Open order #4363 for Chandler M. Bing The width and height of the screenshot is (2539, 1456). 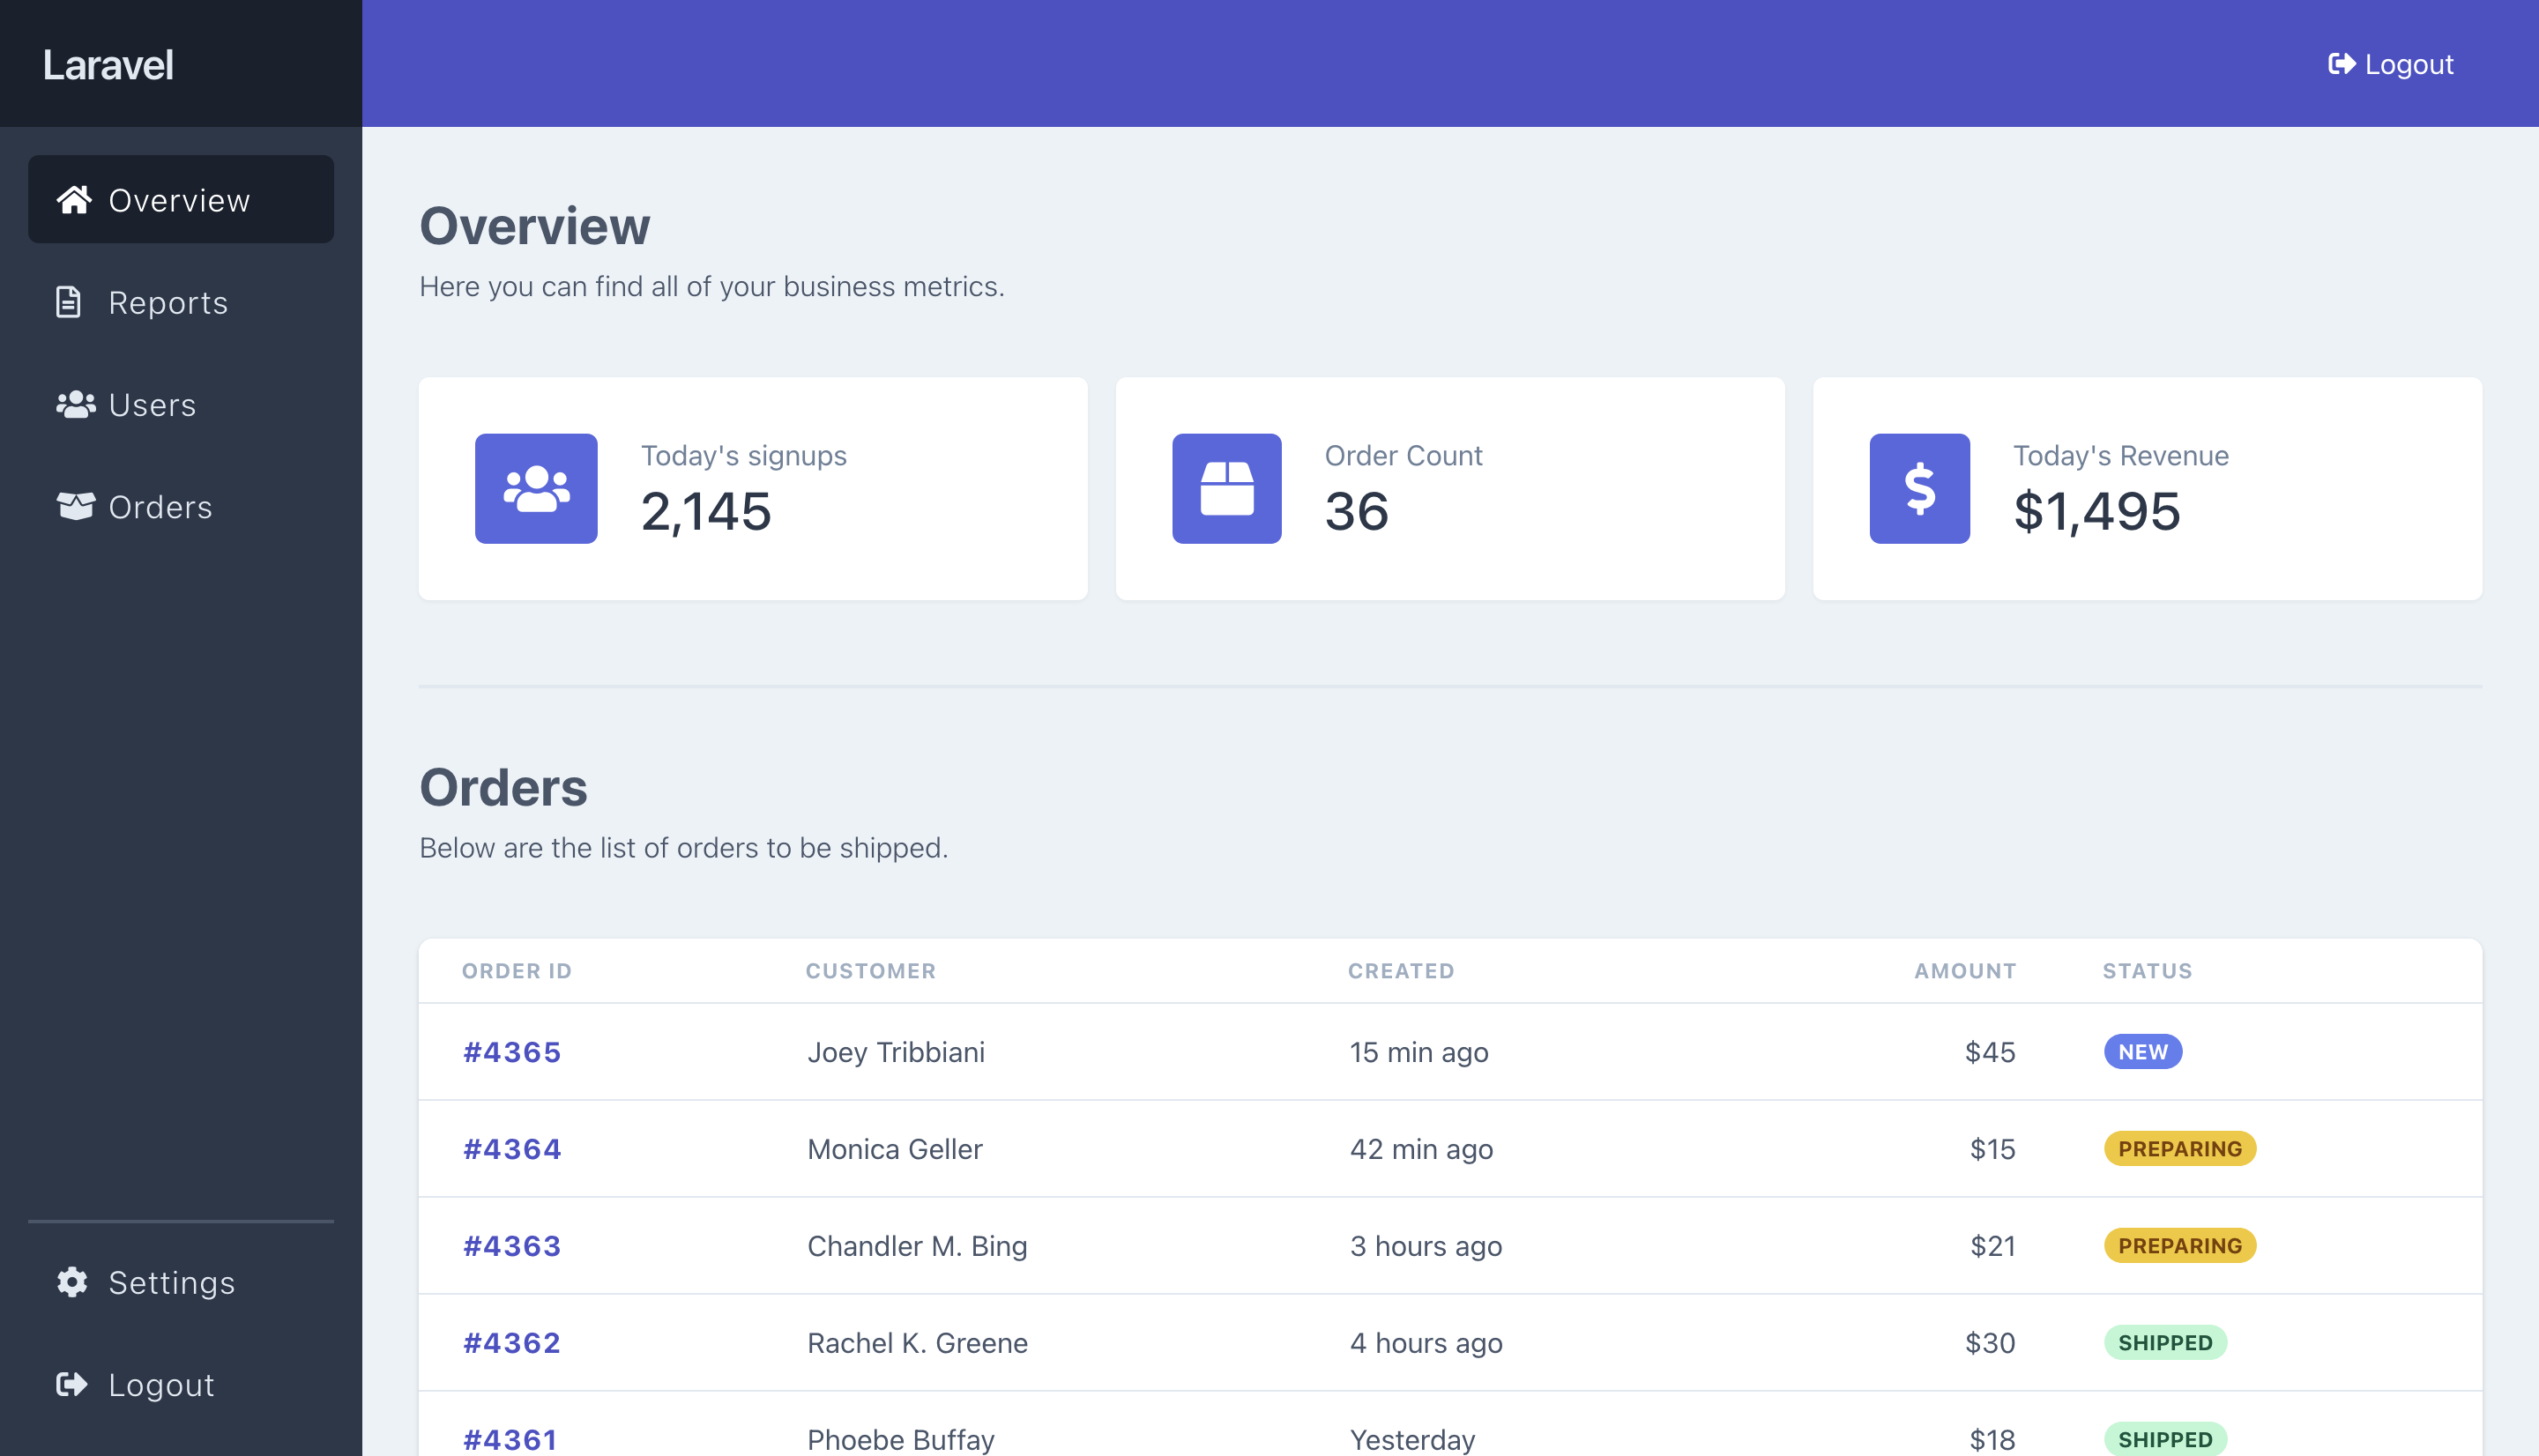coord(511,1245)
